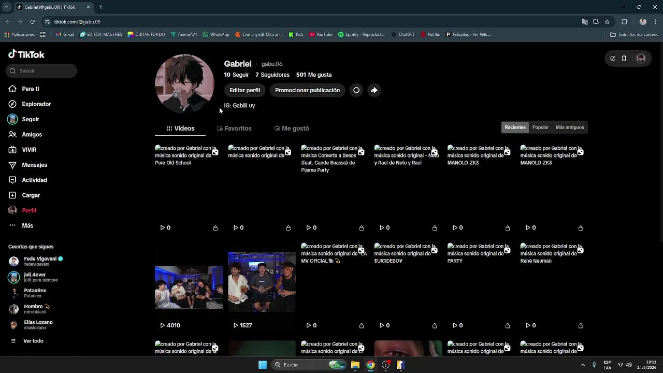Open the 7 Seguidores list

[x=272, y=75]
